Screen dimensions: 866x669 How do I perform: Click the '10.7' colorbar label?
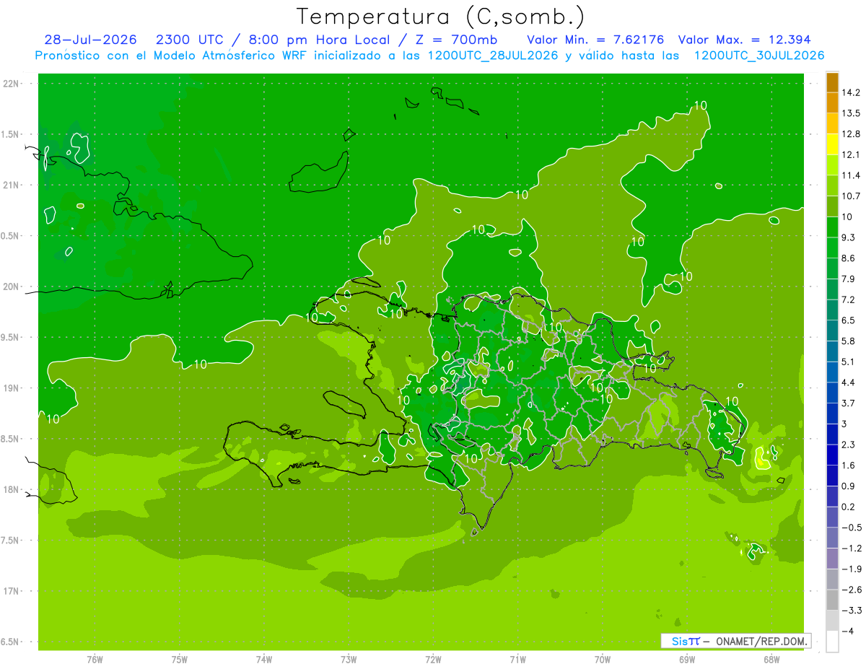(x=851, y=196)
